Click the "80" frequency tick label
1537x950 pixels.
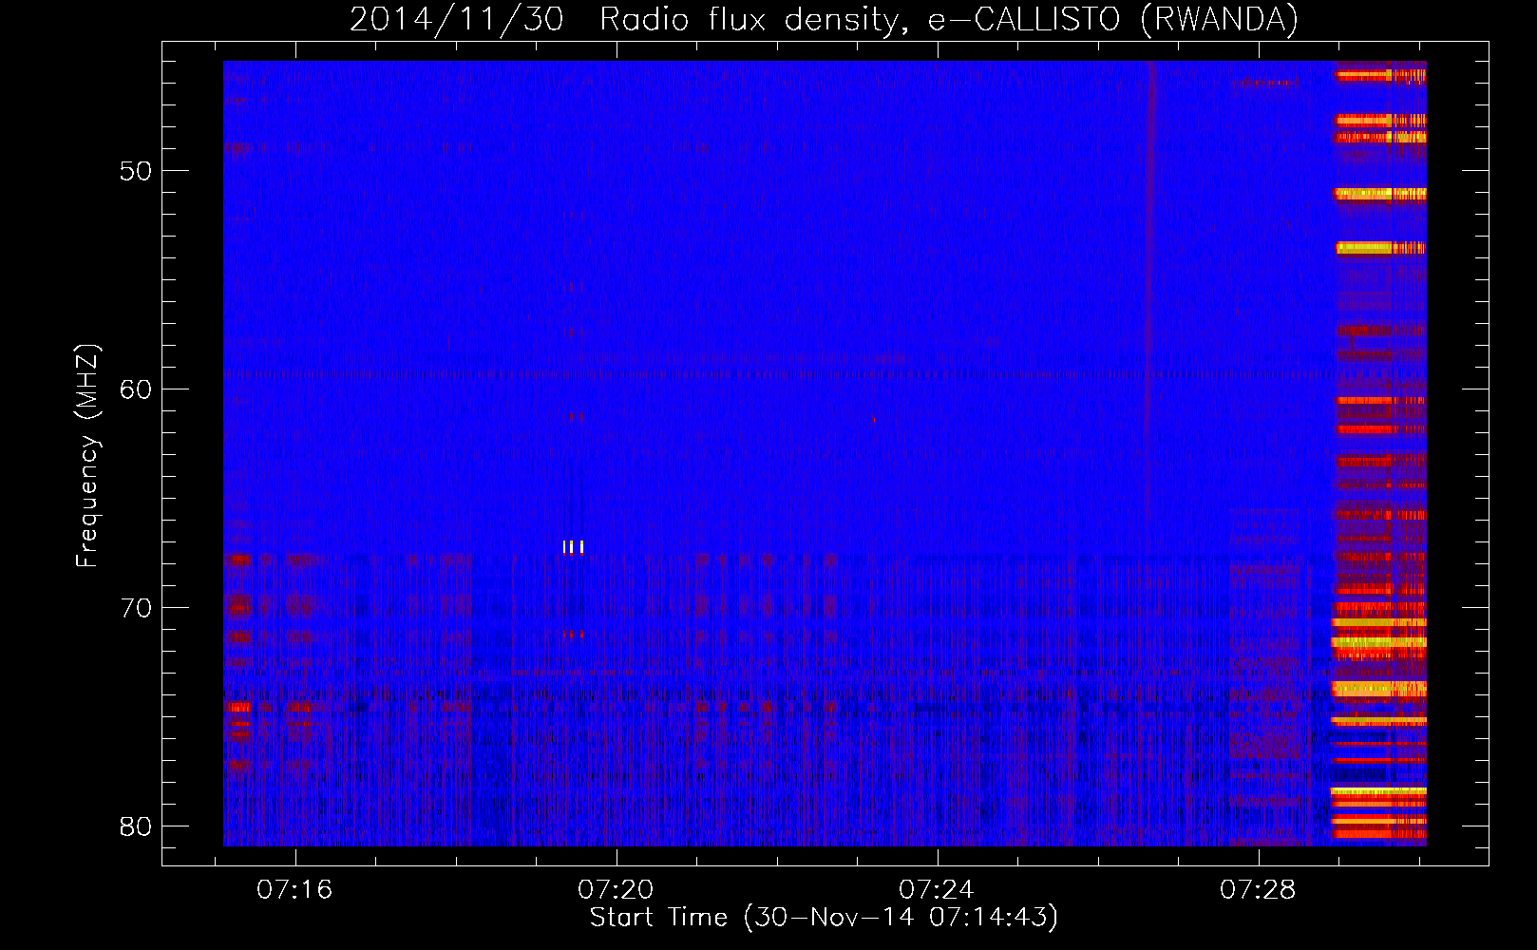click(x=137, y=826)
